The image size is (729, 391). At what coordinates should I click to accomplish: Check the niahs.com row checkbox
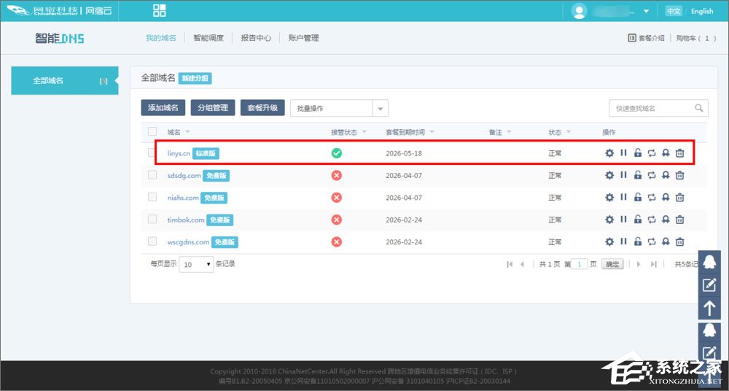click(152, 197)
